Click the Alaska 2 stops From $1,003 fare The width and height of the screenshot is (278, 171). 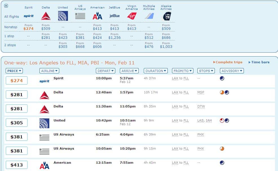tap(166, 45)
